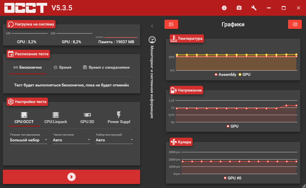Maximize the OCCT window
This screenshot has width=306, height=188.
point(284,8)
